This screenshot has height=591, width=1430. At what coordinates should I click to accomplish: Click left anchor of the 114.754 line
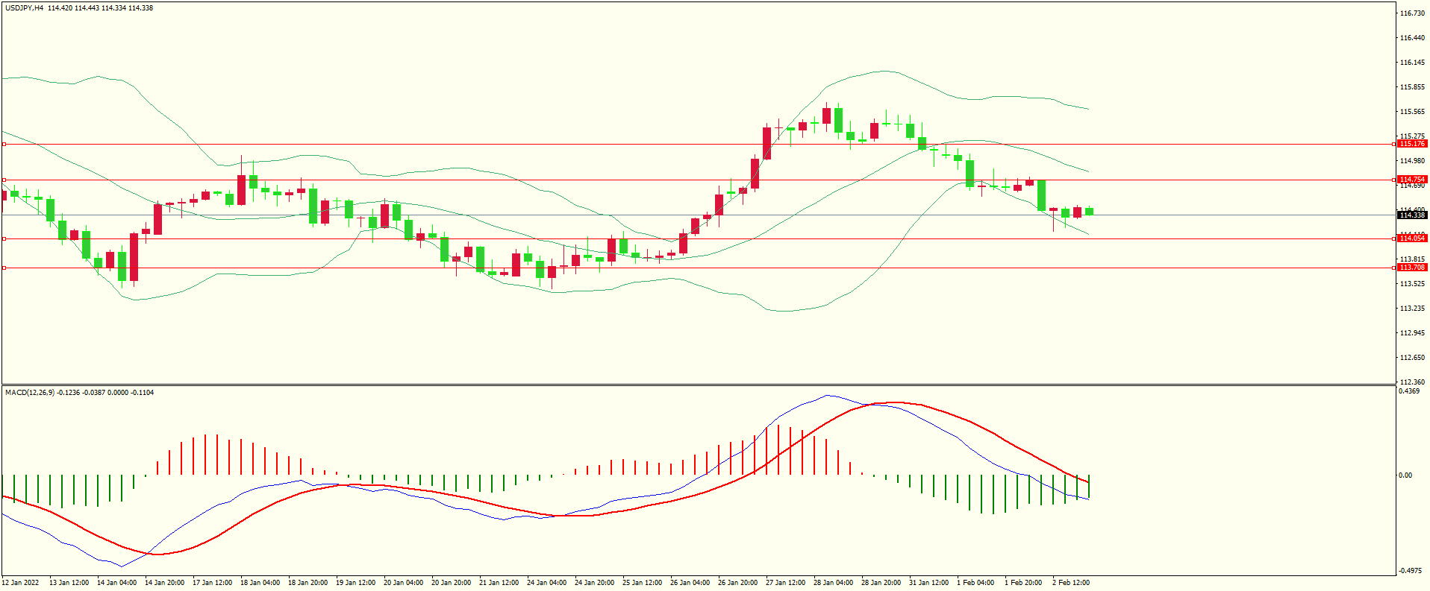(4, 180)
